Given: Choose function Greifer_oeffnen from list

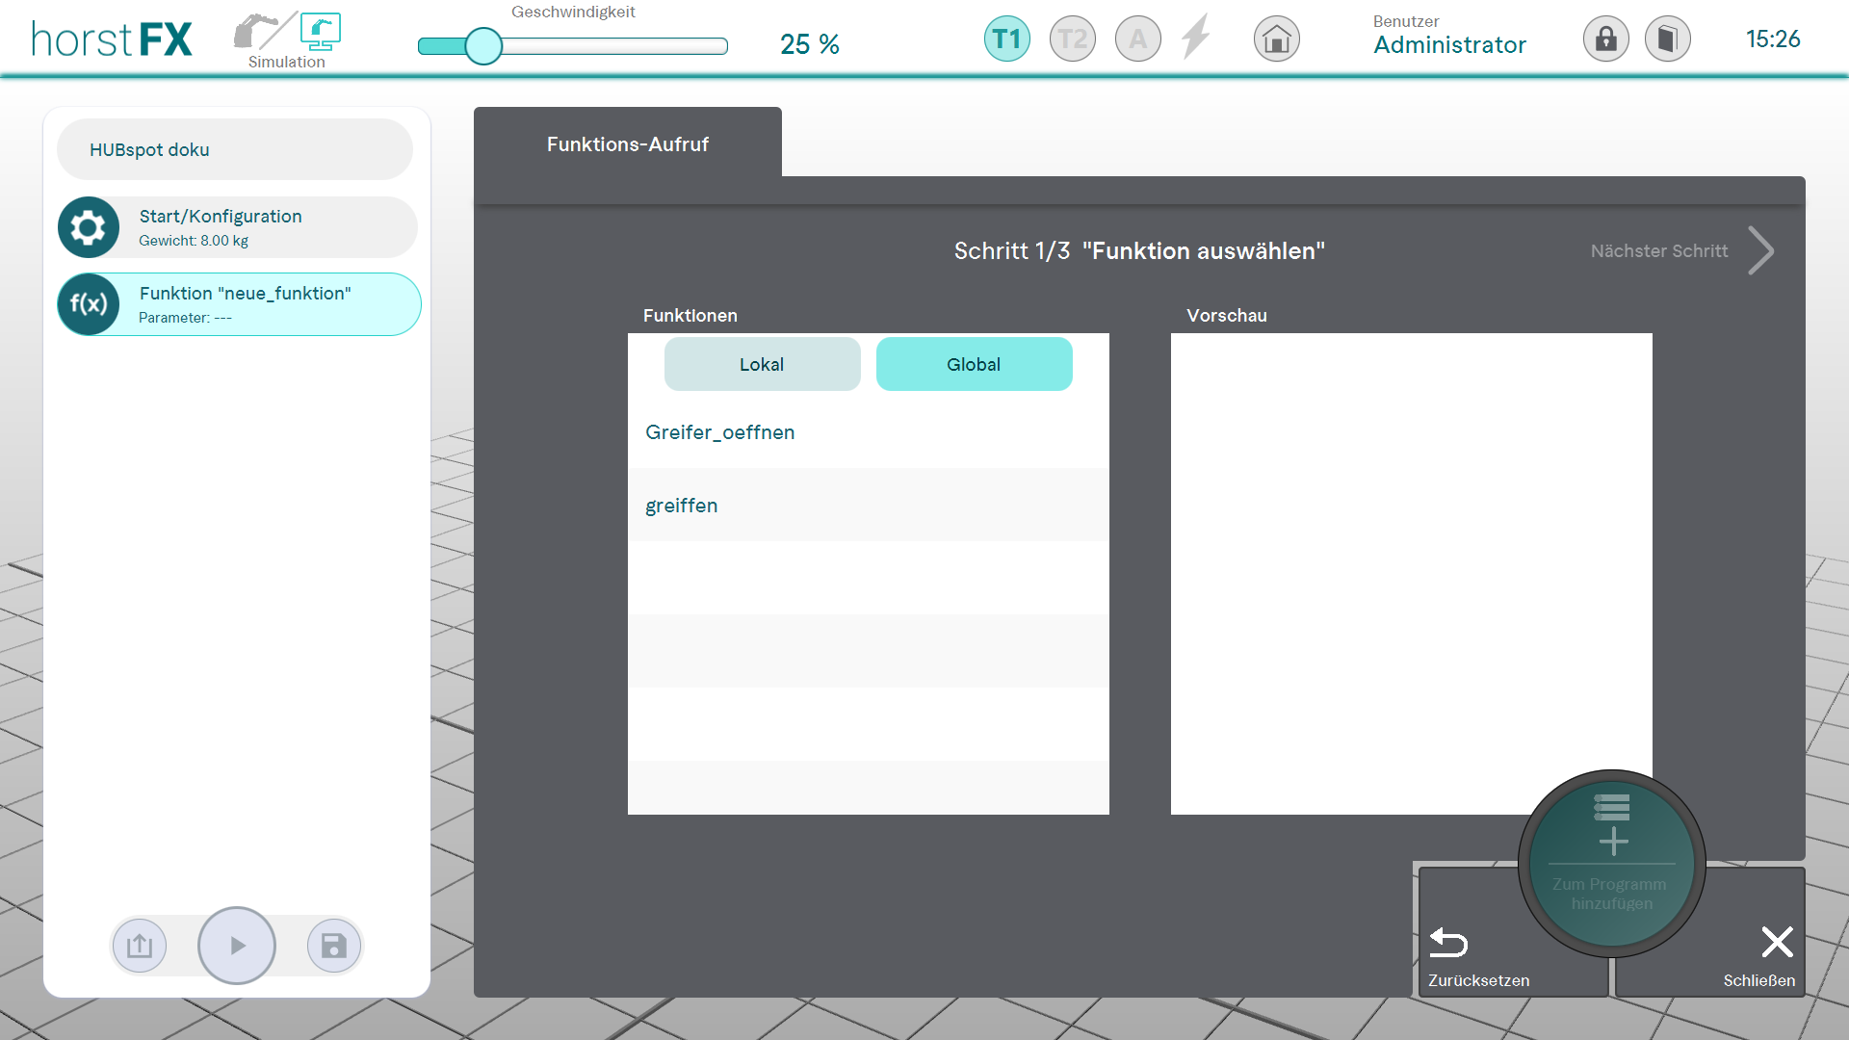Looking at the screenshot, I should click(x=720, y=432).
